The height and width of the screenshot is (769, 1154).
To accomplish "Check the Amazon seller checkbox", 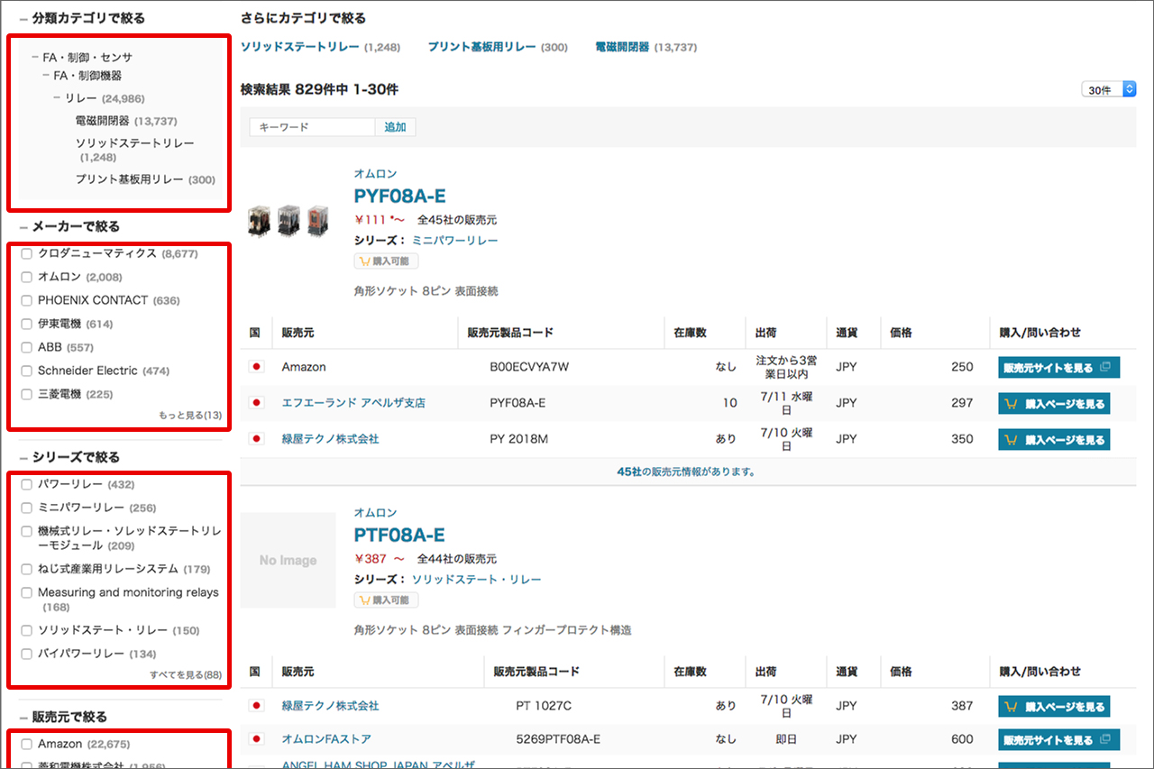I will point(27,745).
